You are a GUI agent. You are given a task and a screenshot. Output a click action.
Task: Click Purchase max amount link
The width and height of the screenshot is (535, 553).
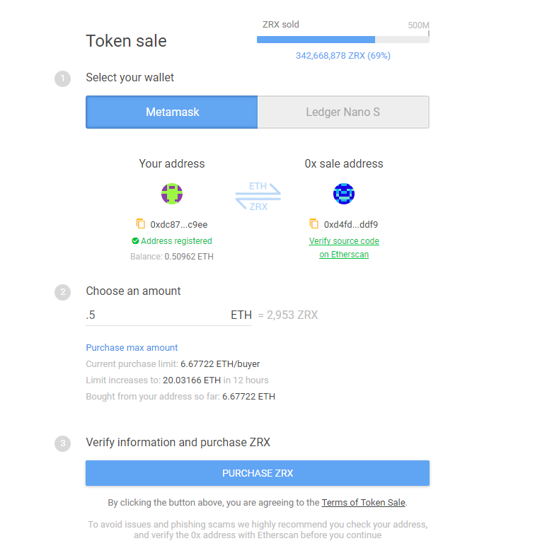(132, 348)
